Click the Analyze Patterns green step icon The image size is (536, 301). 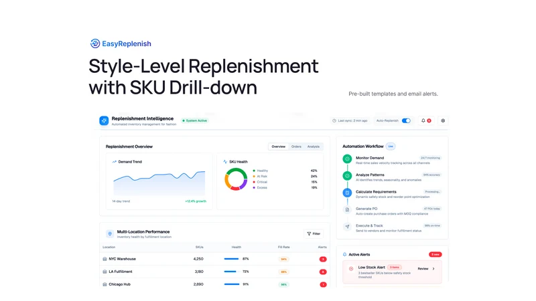(347, 176)
